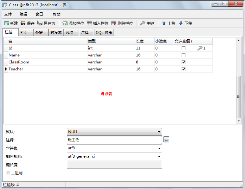
Task: Click length value 16 in Teacher row
Action: (x=138, y=69)
